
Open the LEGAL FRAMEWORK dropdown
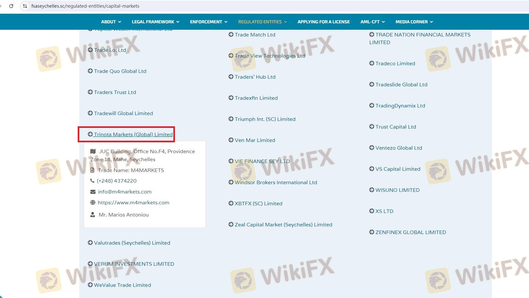click(x=155, y=22)
